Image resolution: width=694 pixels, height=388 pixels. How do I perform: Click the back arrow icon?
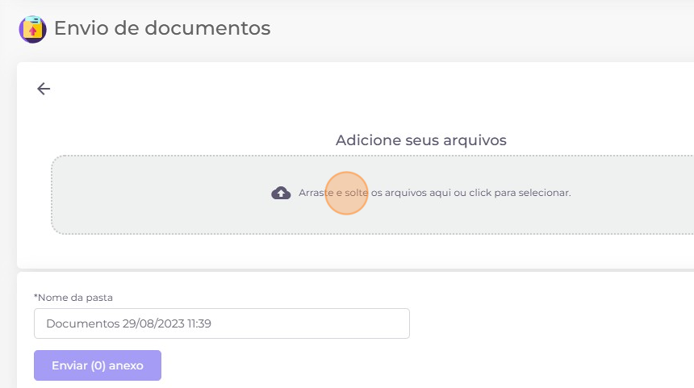(x=44, y=89)
